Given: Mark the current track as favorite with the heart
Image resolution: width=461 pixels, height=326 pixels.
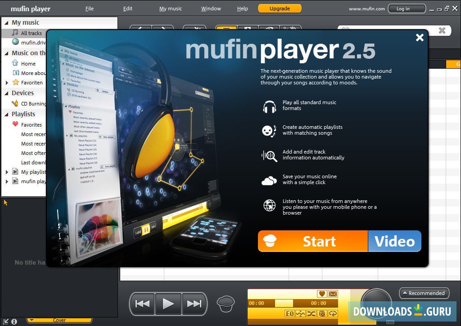Looking at the screenshot, I should pyautogui.click(x=322, y=293).
